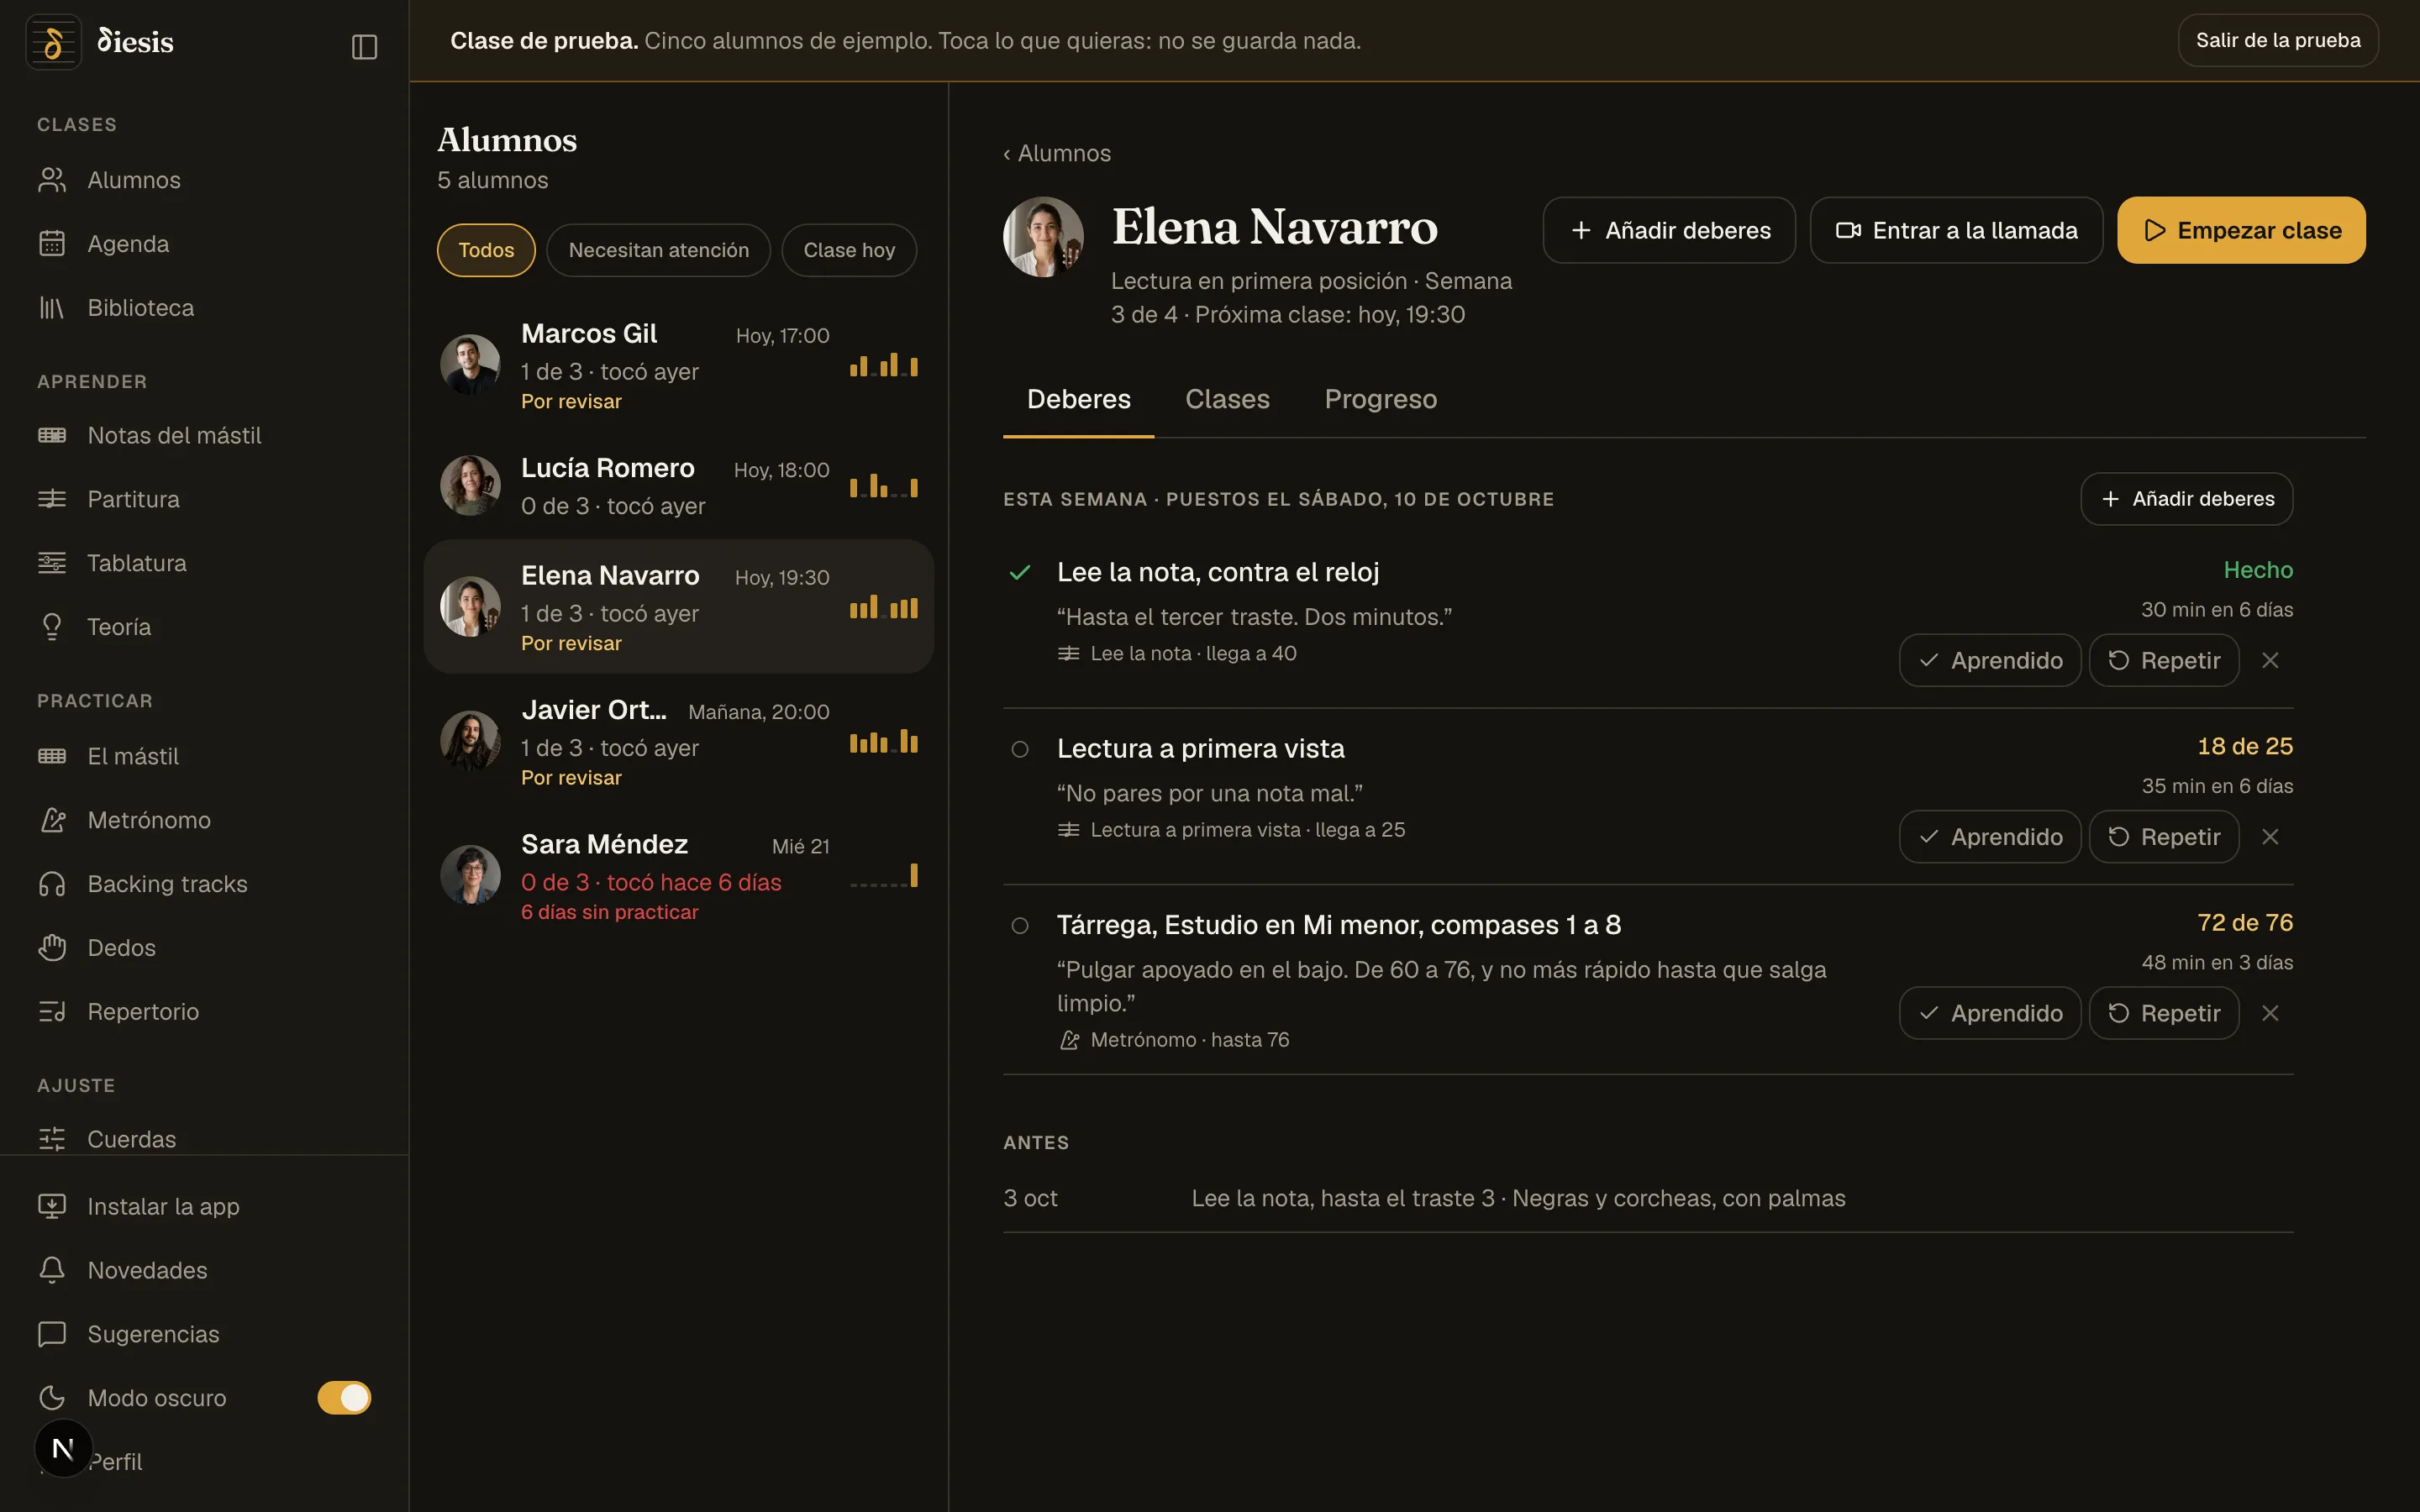
Task: Mark Tárrega Estudio as Aprendido
Action: click(x=1990, y=1013)
